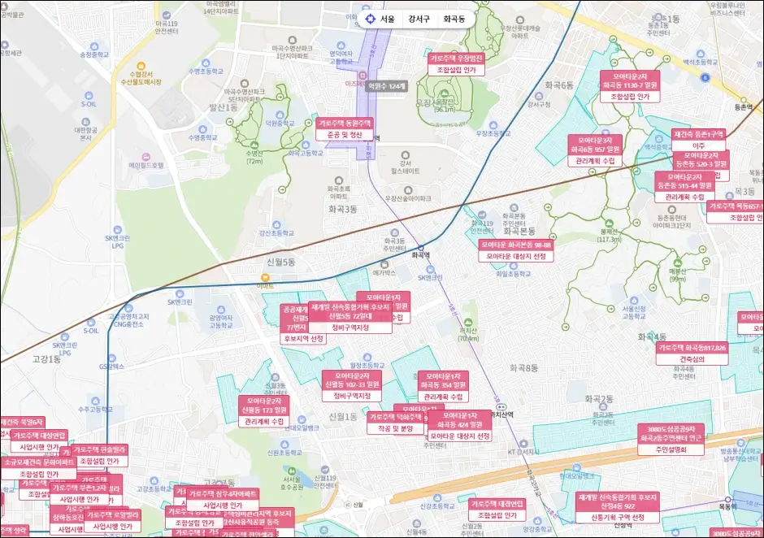Open the 가로주택 대성연립 marker
This screenshot has height=538, width=764.
pyautogui.click(x=39, y=441)
